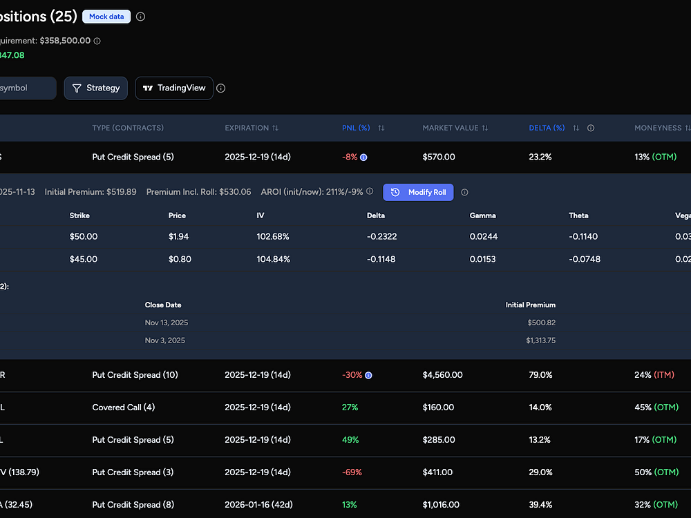
Task: Click info icon next to TradingView button
Action: (221, 88)
